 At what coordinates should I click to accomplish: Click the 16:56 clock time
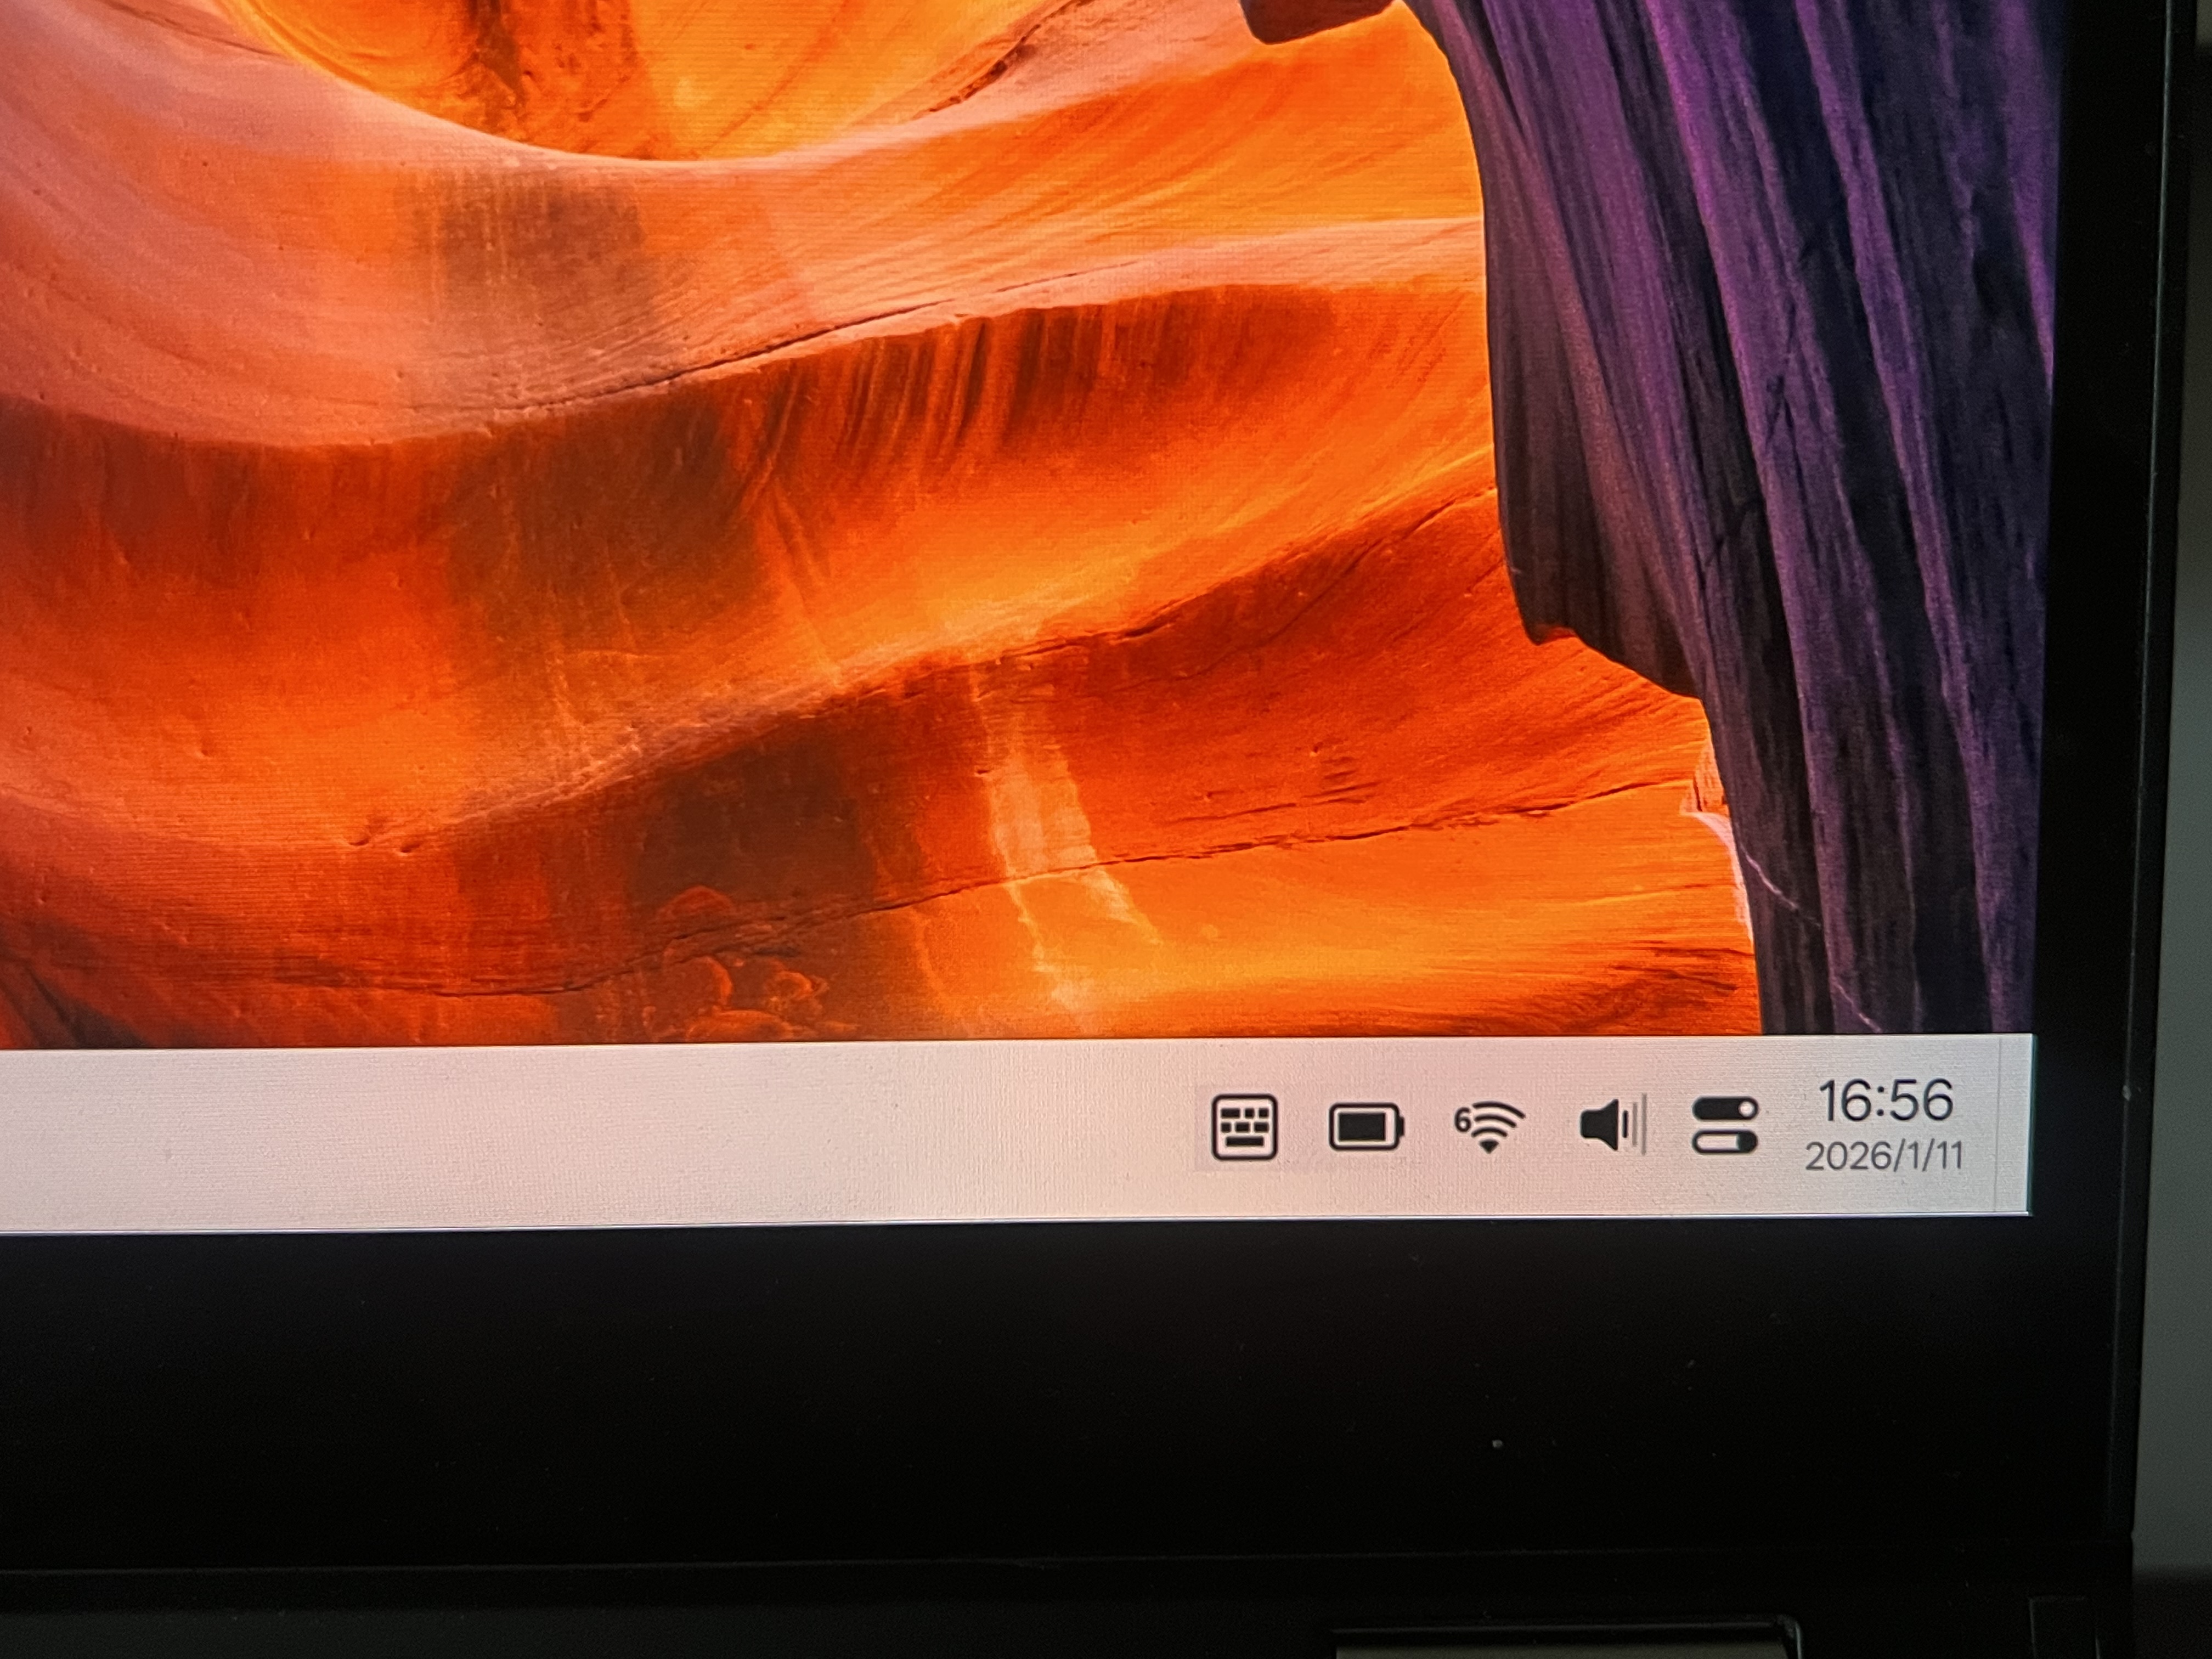pyautogui.click(x=1885, y=1101)
